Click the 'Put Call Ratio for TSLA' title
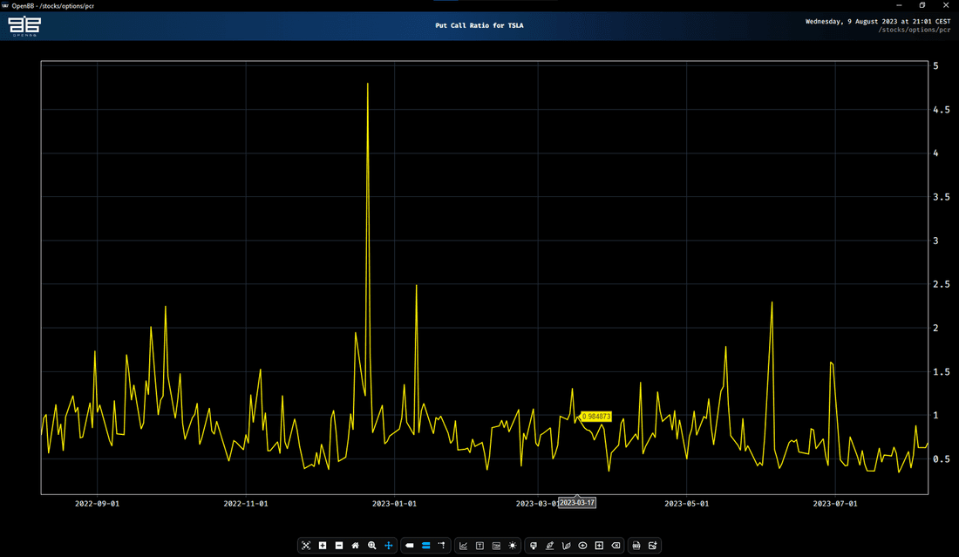This screenshot has width=959, height=557. (479, 25)
